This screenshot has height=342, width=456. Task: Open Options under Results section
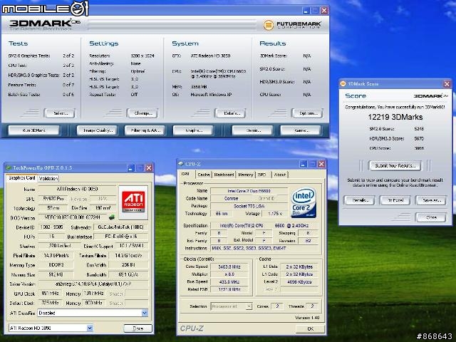307,113
